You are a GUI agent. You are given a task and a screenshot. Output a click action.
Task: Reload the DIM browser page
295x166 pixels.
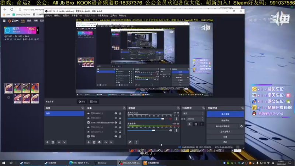pyautogui.click(x=12, y=10)
